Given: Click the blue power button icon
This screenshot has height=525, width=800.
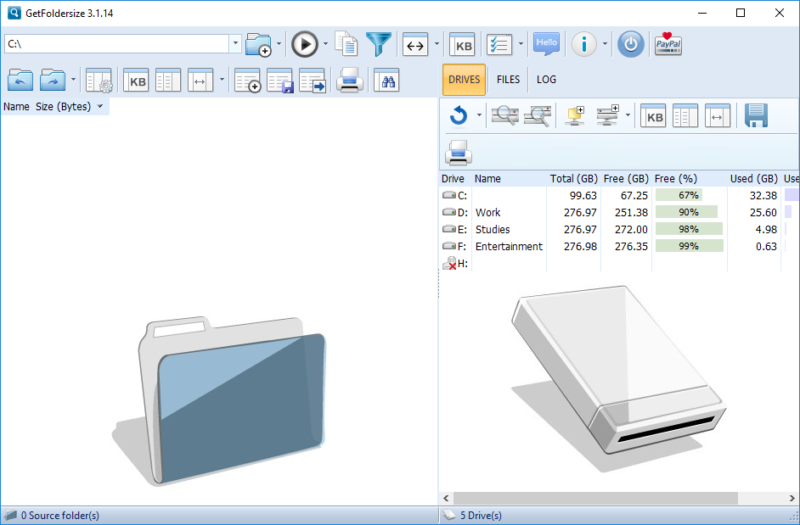Looking at the screenshot, I should (631, 44).
